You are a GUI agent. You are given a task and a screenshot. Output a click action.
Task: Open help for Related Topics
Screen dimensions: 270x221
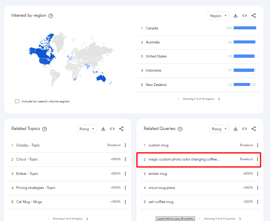(x=45, y=129)
